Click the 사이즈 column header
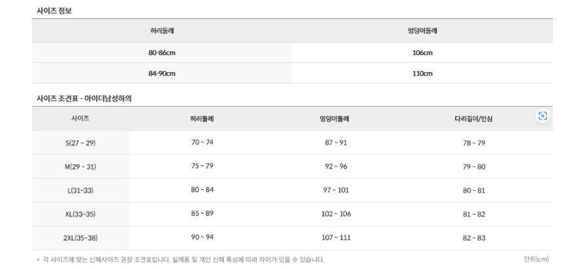 80,119
